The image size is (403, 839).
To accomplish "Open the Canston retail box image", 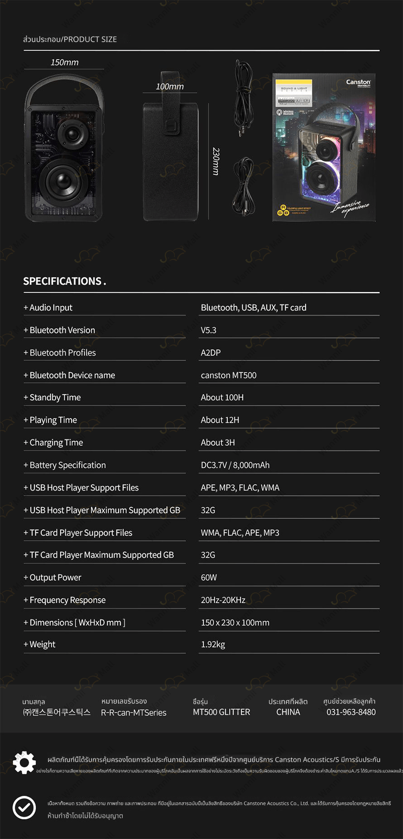I will [324, 148].
